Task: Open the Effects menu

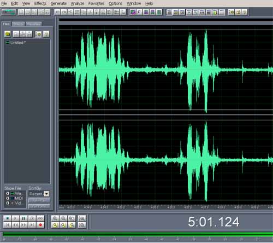Action: pyautogui.click(x=40, y=3)
